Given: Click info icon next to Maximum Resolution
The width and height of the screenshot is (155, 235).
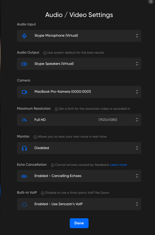Looking at the screenshot, I should pyautogui.click(x=56, y=109).
